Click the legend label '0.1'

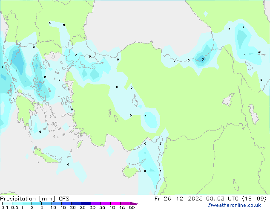5,207
